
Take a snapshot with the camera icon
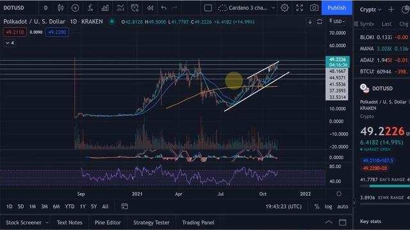pyautogui.click(x=314, y=8)
